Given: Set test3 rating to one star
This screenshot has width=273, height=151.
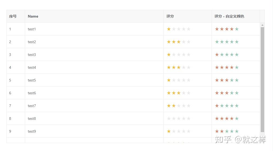Looking at the screenshot, I should [x=169, y=55].
